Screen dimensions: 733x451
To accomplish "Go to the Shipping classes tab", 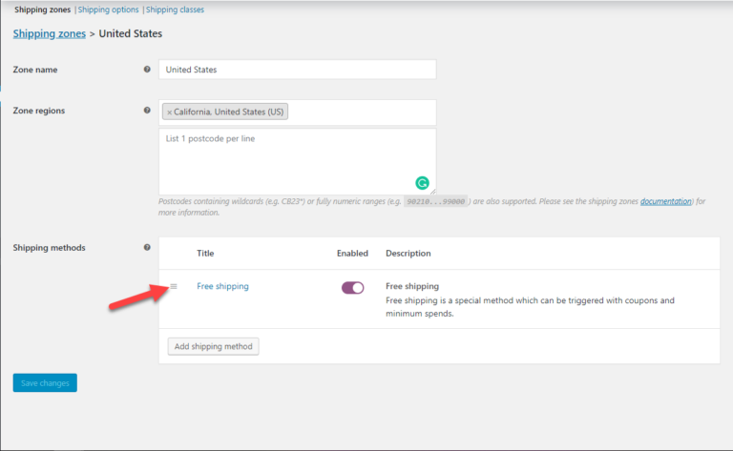I will [x=175, y=10].
